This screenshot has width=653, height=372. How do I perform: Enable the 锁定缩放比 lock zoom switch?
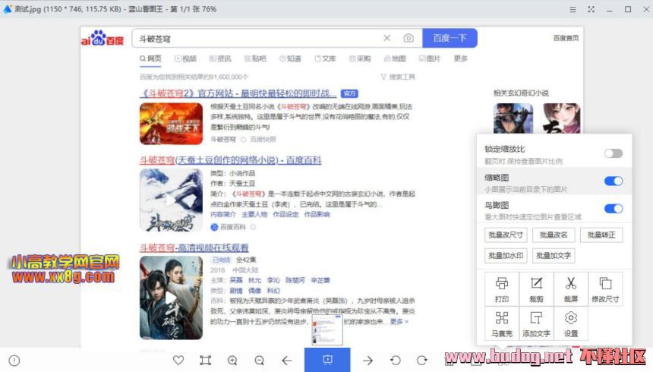(x=614, y=153)
